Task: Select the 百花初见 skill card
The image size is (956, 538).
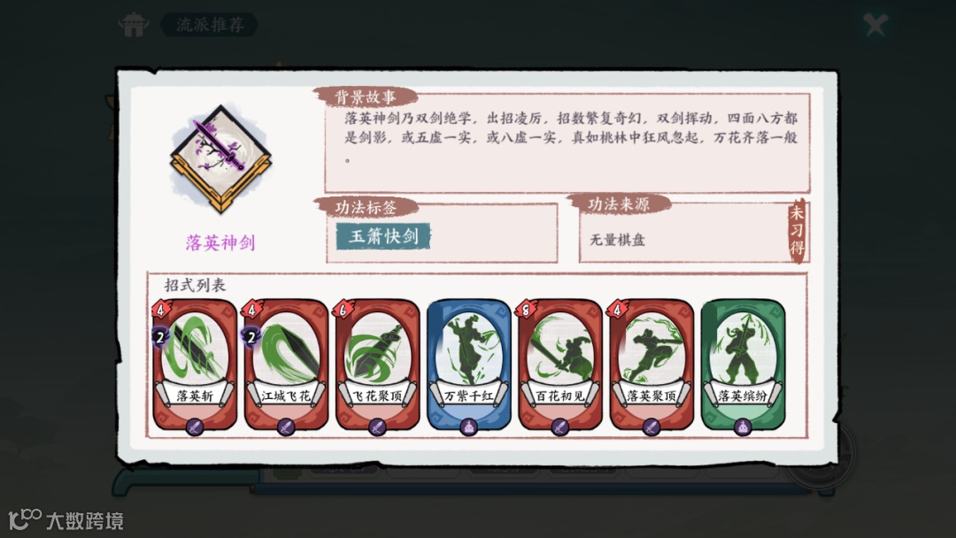Action: tap(560, 365)
